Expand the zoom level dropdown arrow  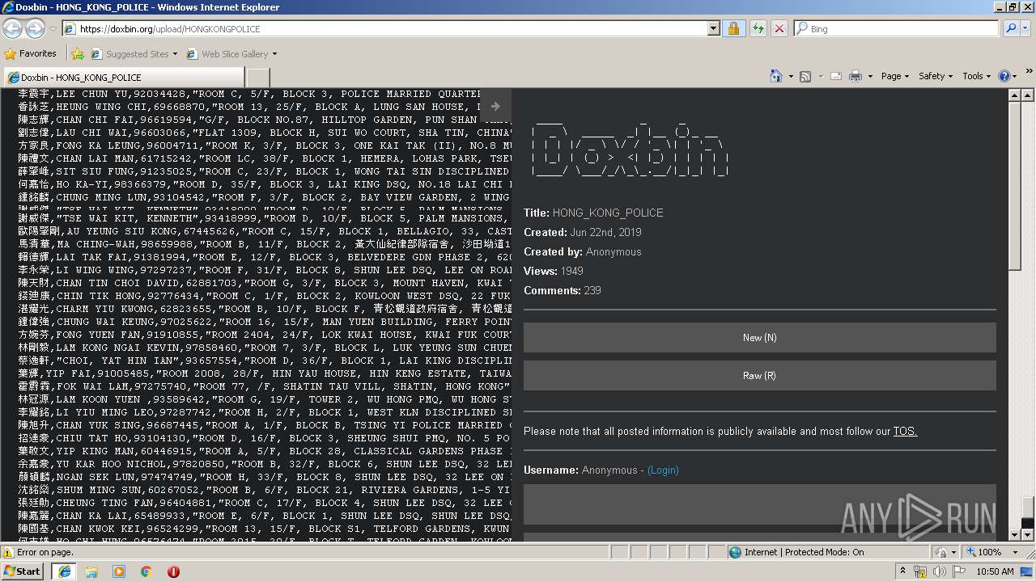point(1015,552)
